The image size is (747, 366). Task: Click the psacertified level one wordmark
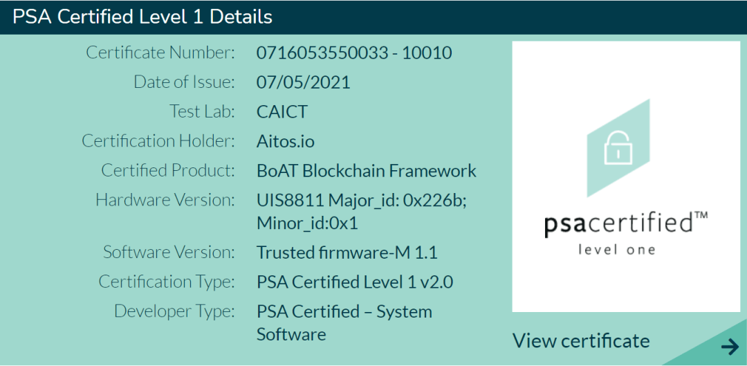pos(625,232)
